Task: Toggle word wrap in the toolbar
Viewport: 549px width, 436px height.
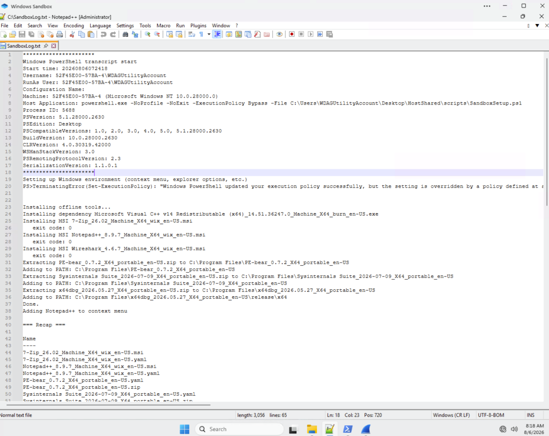Action: click(x=191, y=34)
